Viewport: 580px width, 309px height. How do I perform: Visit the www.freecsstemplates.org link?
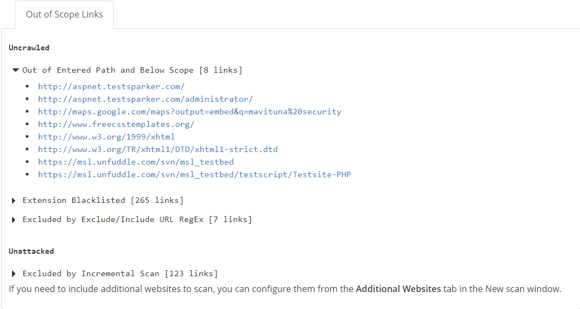[x=116, y=124]
